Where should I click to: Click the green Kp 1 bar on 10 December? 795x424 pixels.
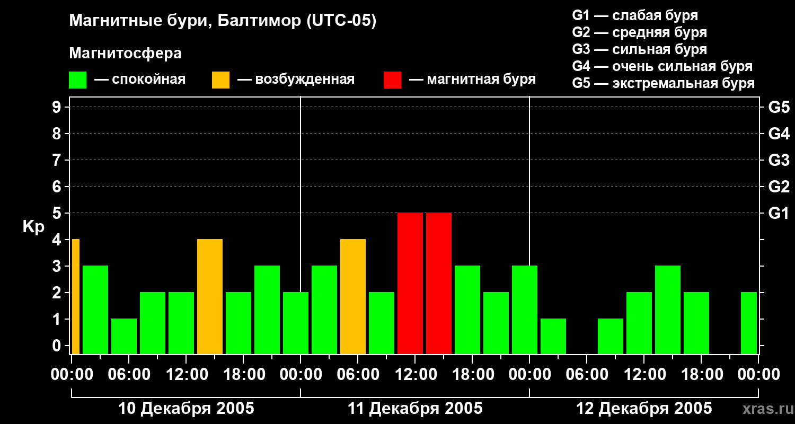(x=124, y=336)
